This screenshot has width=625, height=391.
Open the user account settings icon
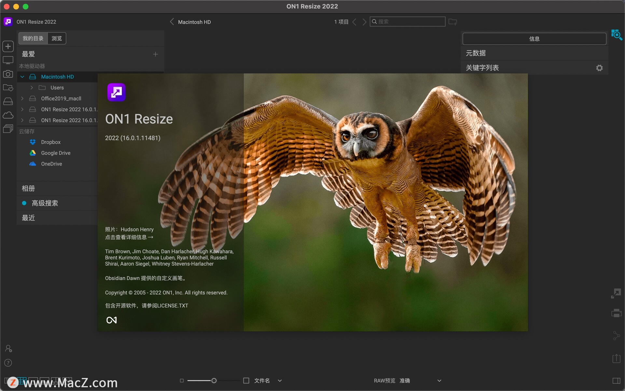(8, 349)
